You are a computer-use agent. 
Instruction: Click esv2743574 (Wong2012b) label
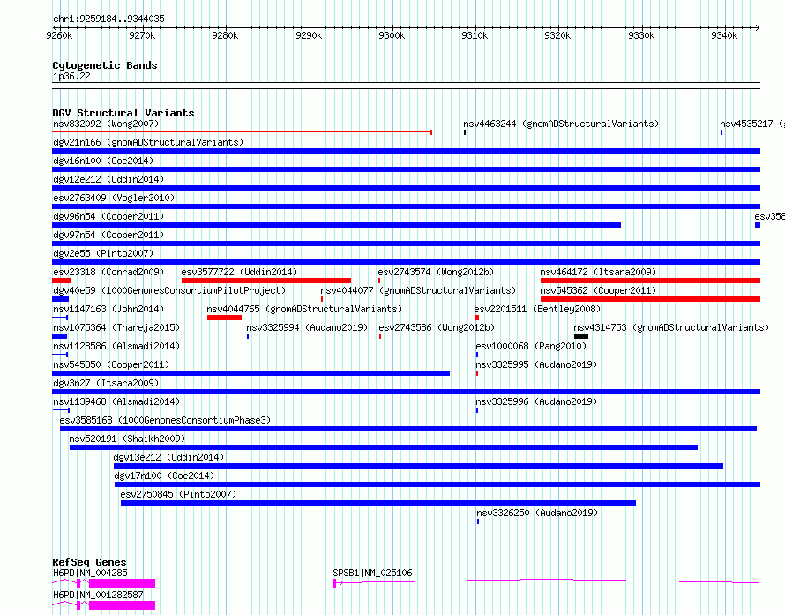[x=436, y=272]
